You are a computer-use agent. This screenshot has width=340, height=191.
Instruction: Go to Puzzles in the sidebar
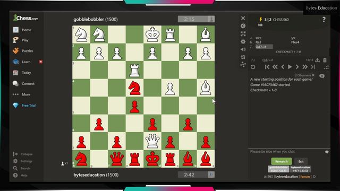pyautogui.click(x=23, y=51)
